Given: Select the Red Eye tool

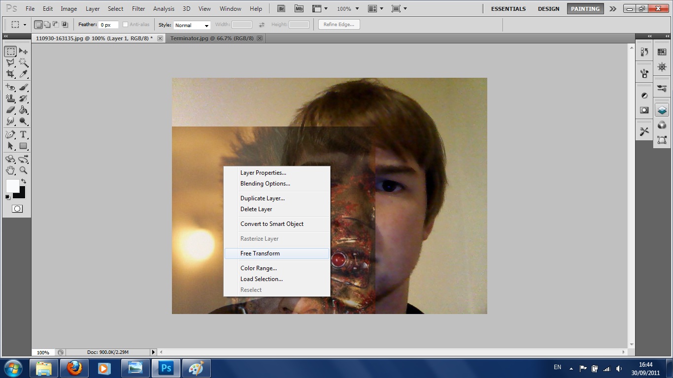Looking at the screenshot, I should (10, 87).
